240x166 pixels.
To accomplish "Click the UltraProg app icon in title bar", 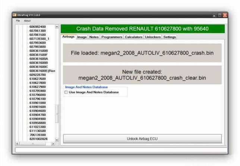I will (15, 15).
